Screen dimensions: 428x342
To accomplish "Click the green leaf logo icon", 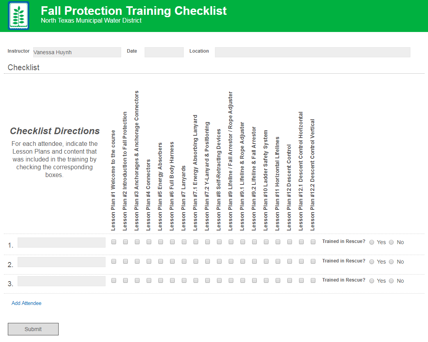I will point(18,16).
